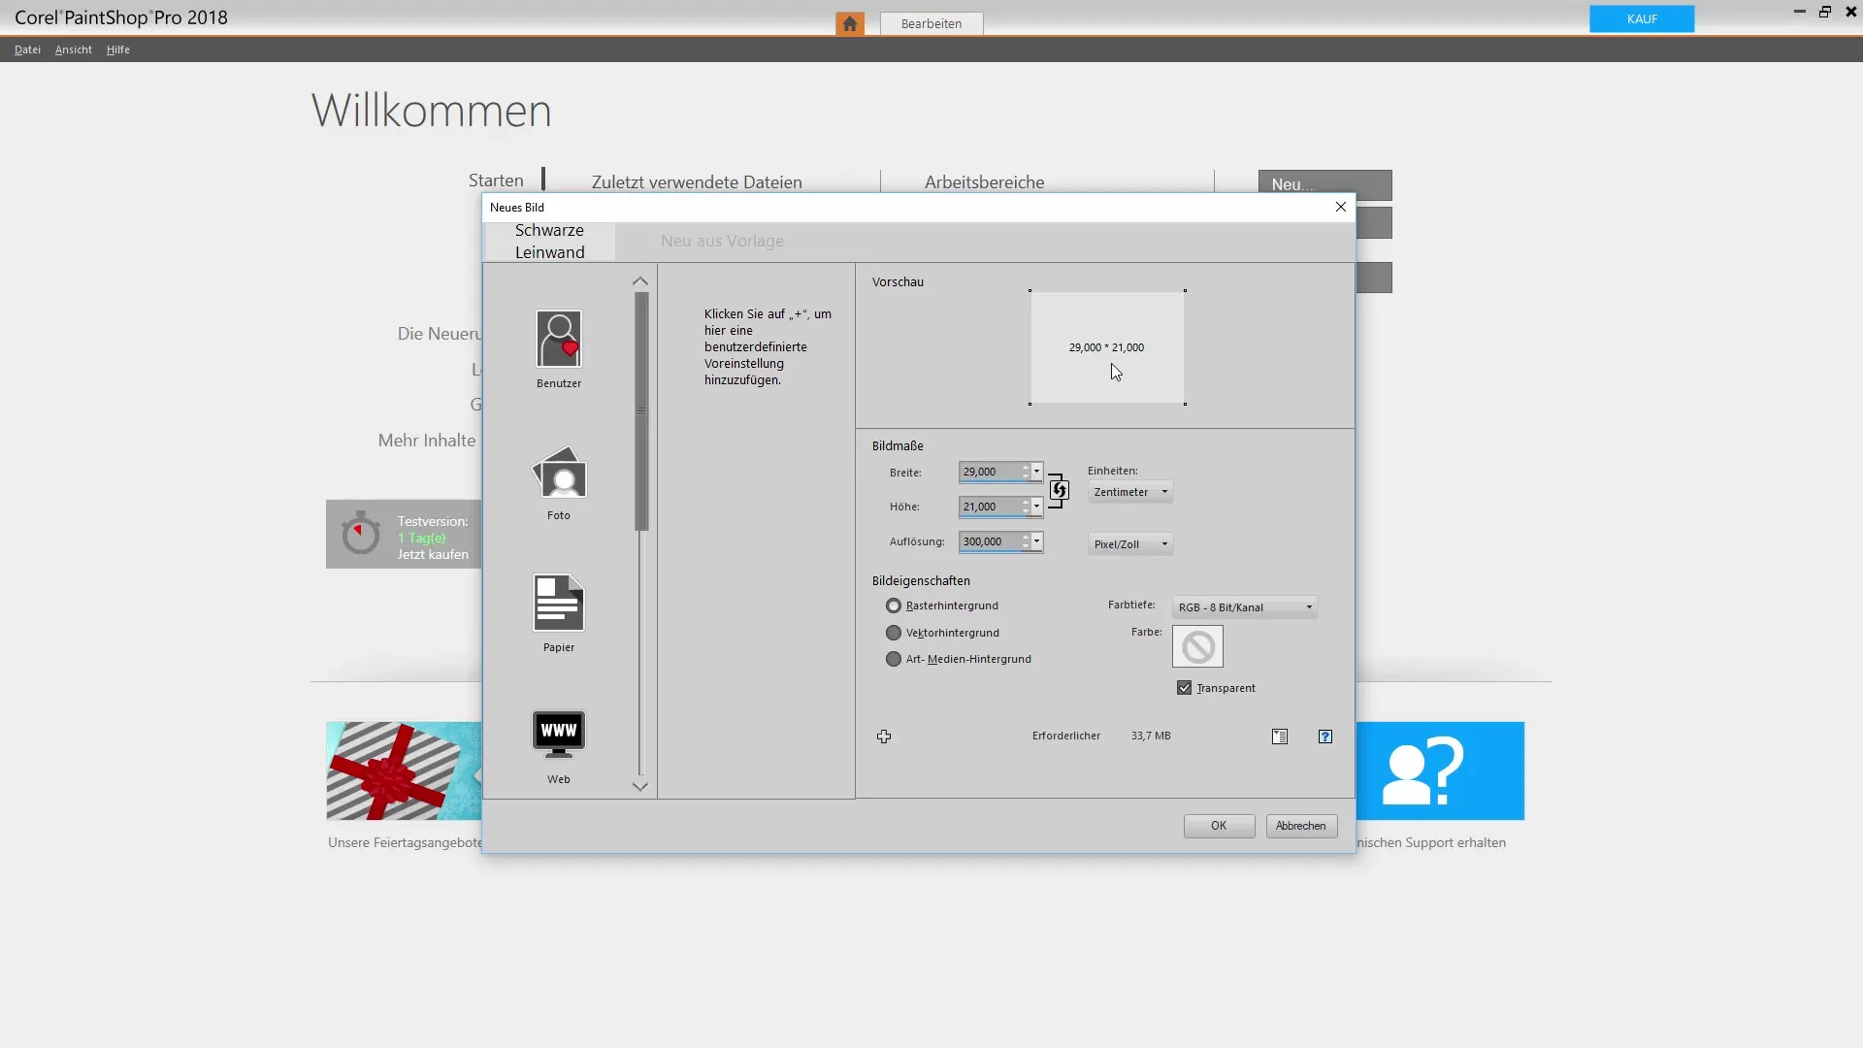Screen dimensions: 1863x1048
Task: Select Art-Medien-Hintergrund radio button
Action: [894, 659]
